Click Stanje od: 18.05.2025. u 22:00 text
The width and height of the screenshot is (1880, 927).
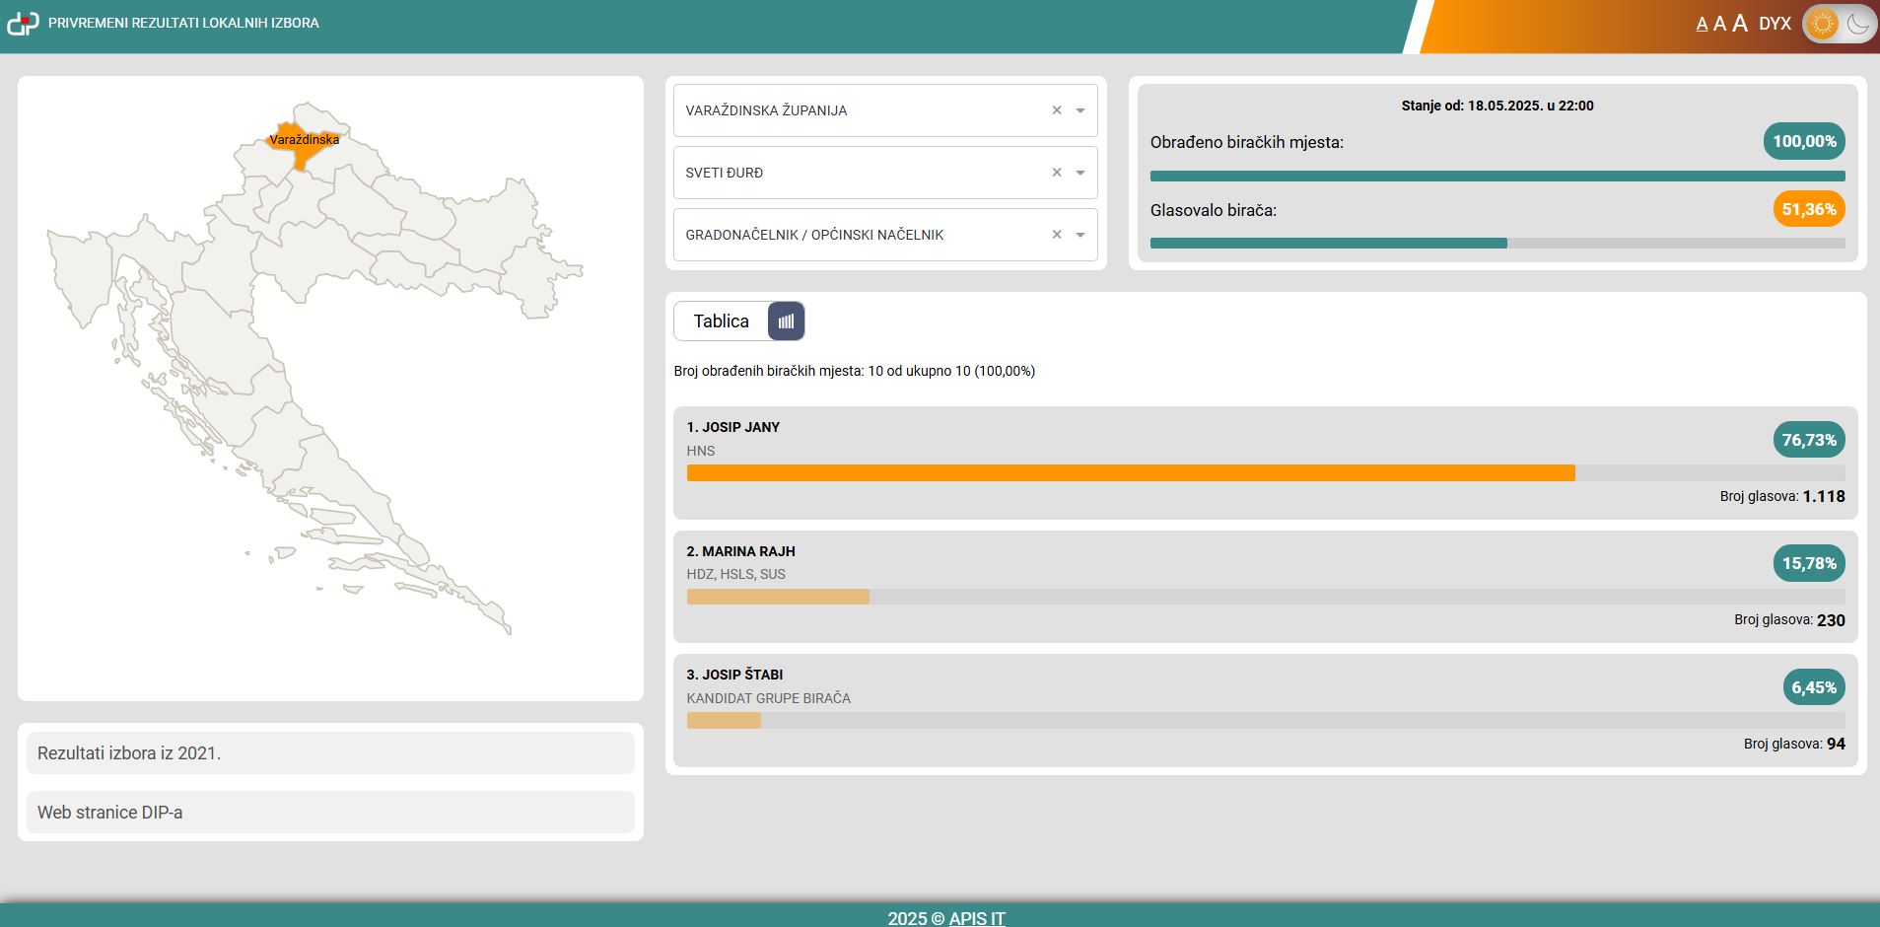click(1497, 106)
